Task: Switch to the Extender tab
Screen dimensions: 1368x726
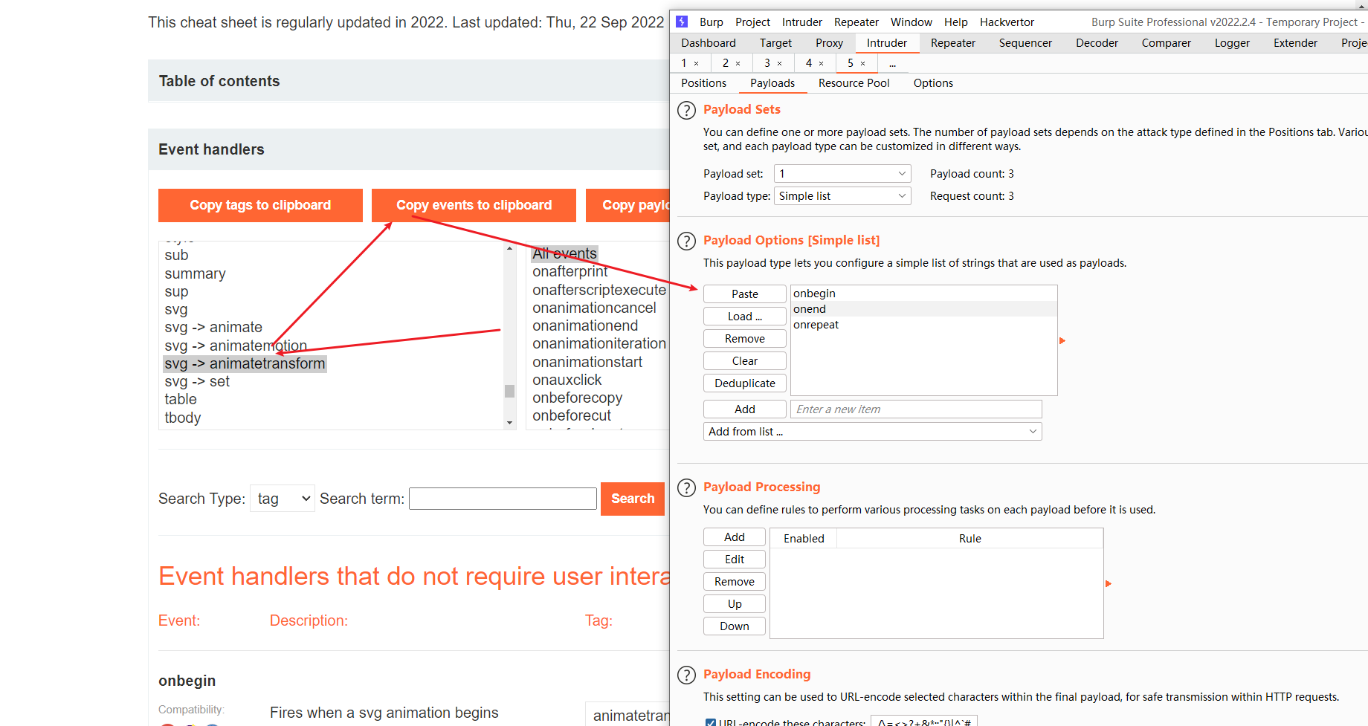Action: (1295, 43)
